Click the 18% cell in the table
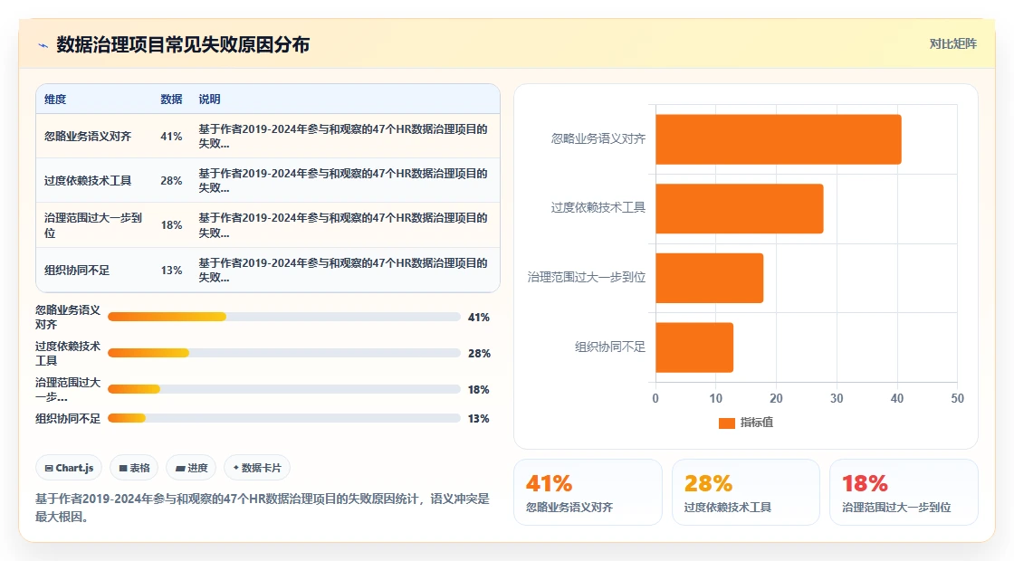This screenshot has height=561, width=1014. [x=171, y=225]
